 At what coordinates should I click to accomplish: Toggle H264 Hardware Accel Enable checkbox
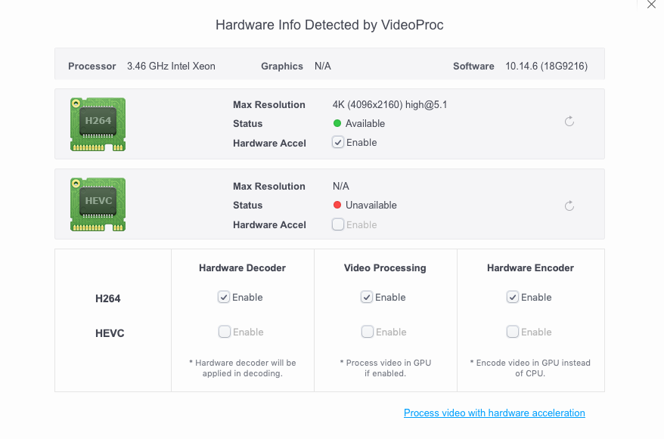click(338, 142)
